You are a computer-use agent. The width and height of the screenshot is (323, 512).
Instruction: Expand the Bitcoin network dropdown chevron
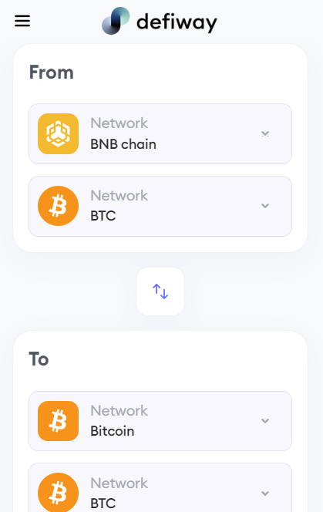[x=265, y=420]
